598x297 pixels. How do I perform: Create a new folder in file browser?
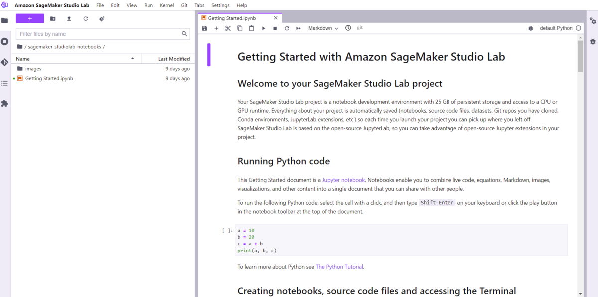tap(53, 19)
